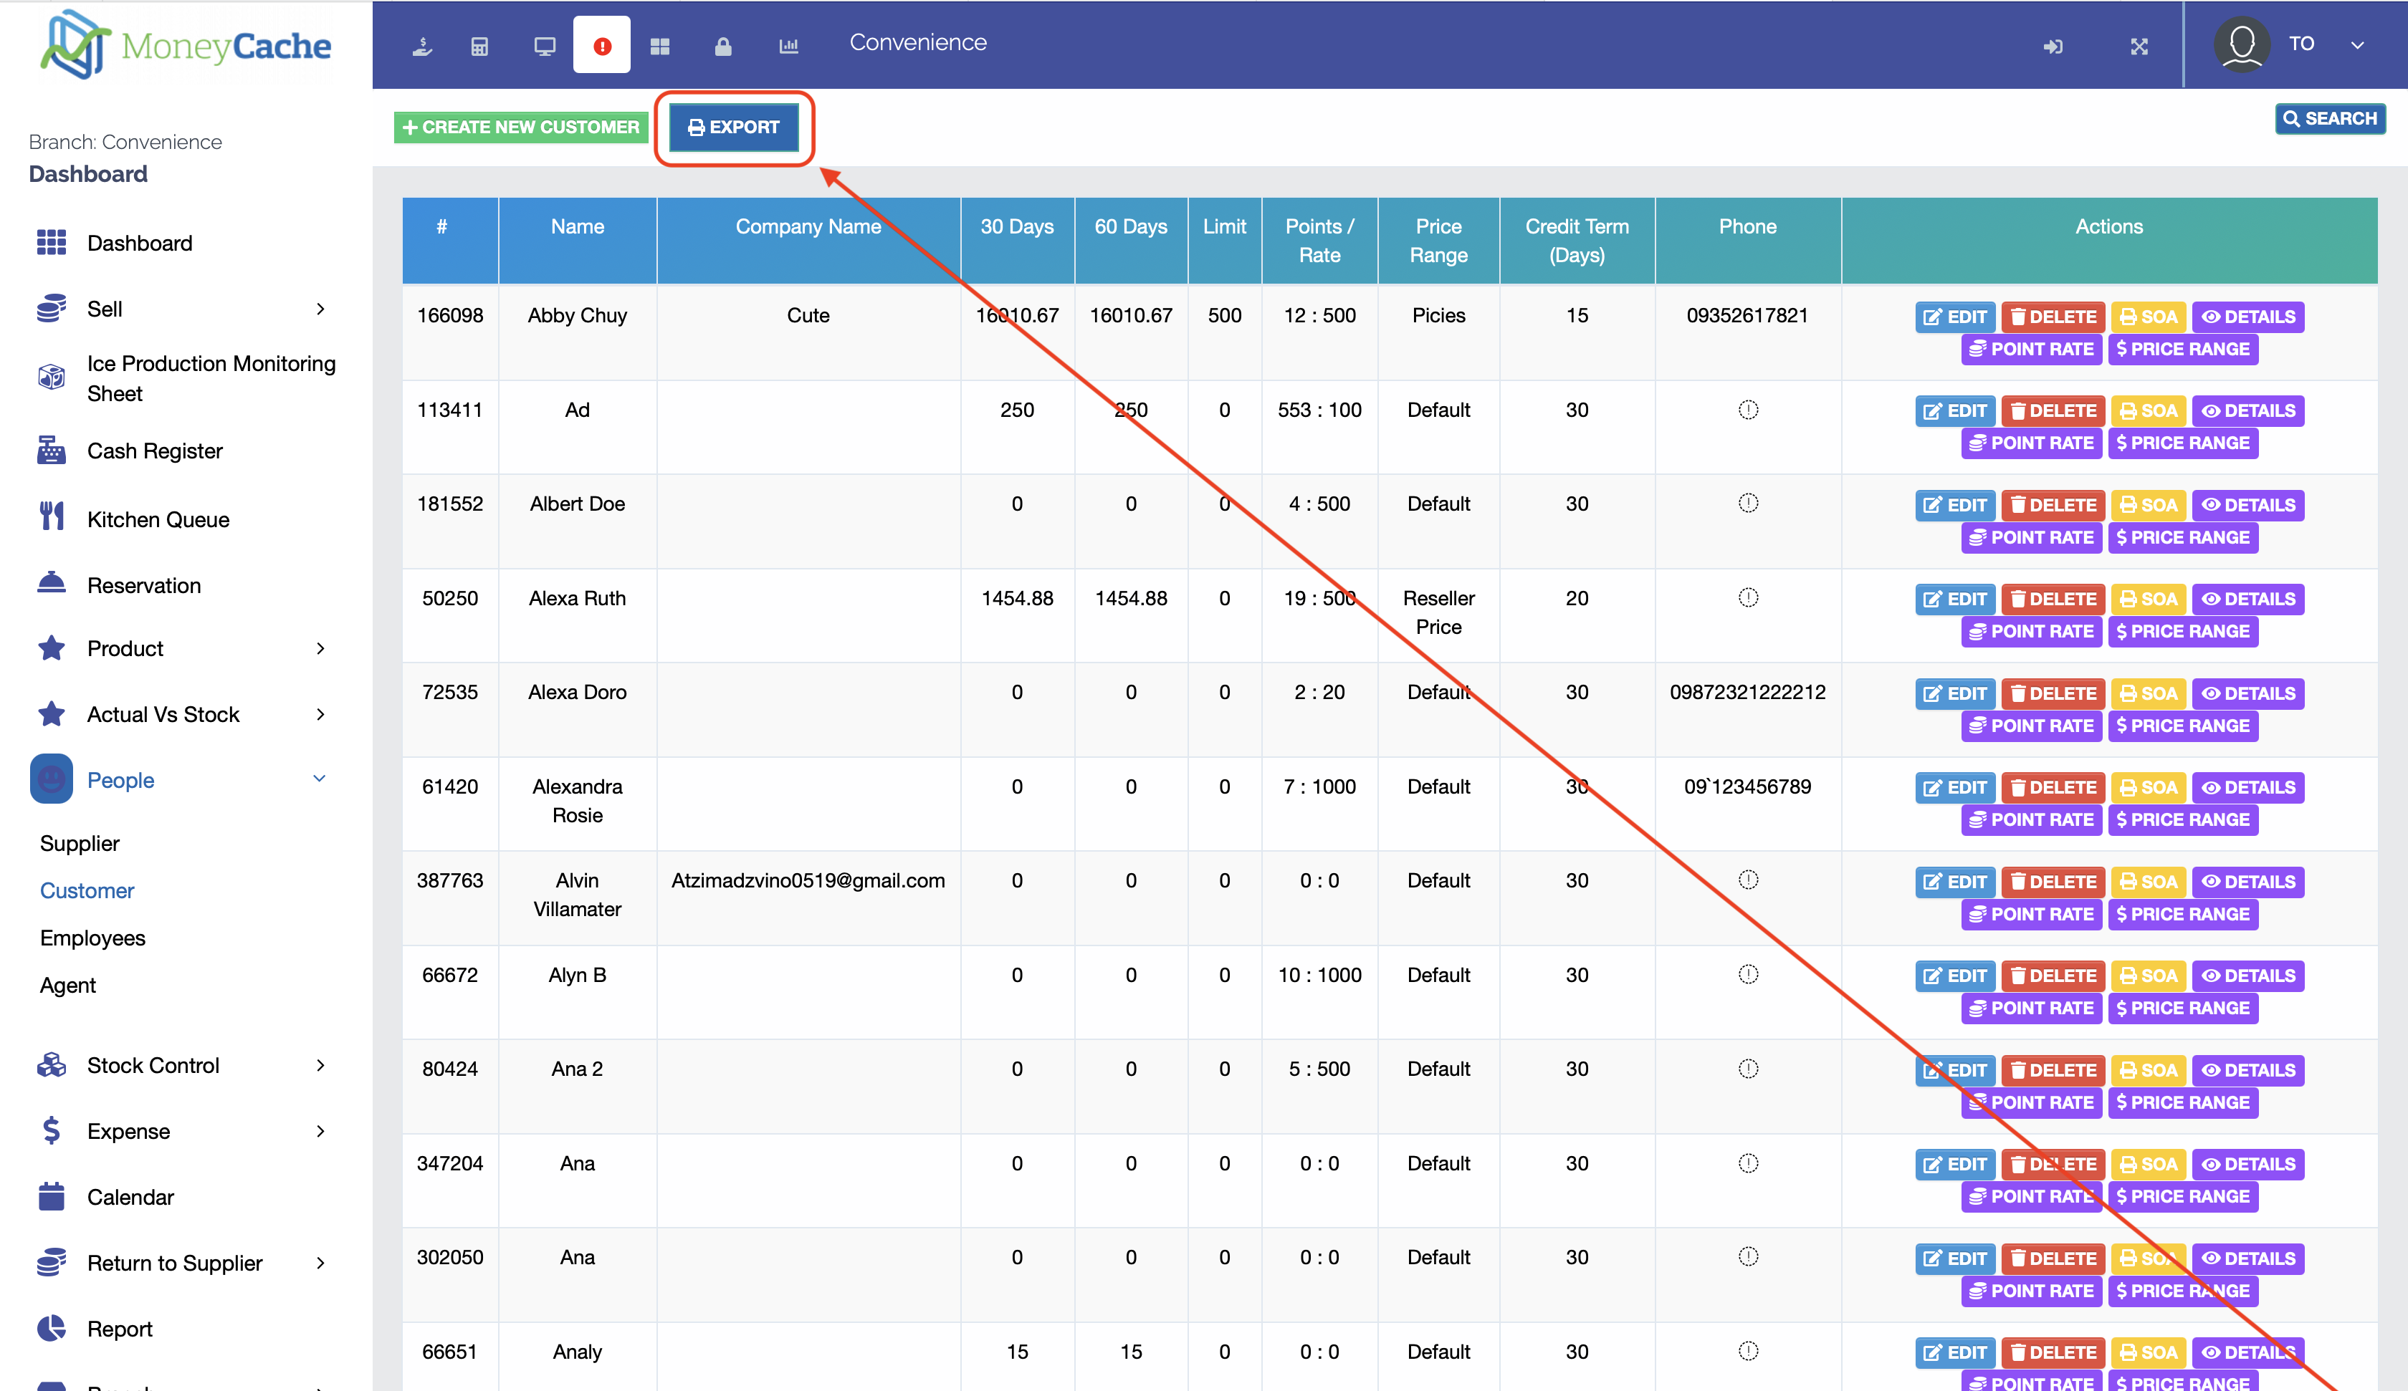Click the hand-holding-dollar icon in top bar
Viewport: 2408px width, 1391px height.
[422, 46]
